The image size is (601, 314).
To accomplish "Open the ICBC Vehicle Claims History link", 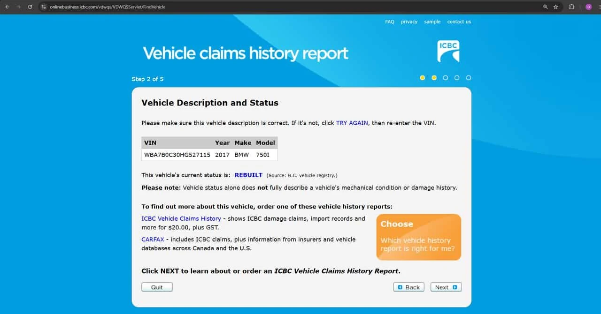I will 181,218.
